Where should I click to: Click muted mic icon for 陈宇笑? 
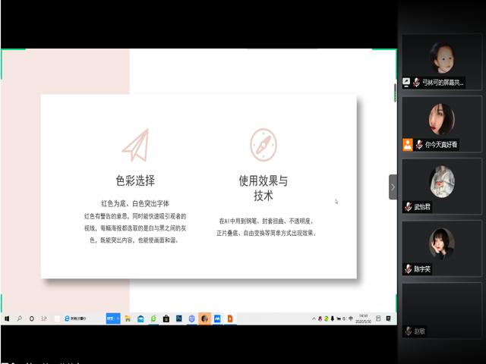[409, 268]
